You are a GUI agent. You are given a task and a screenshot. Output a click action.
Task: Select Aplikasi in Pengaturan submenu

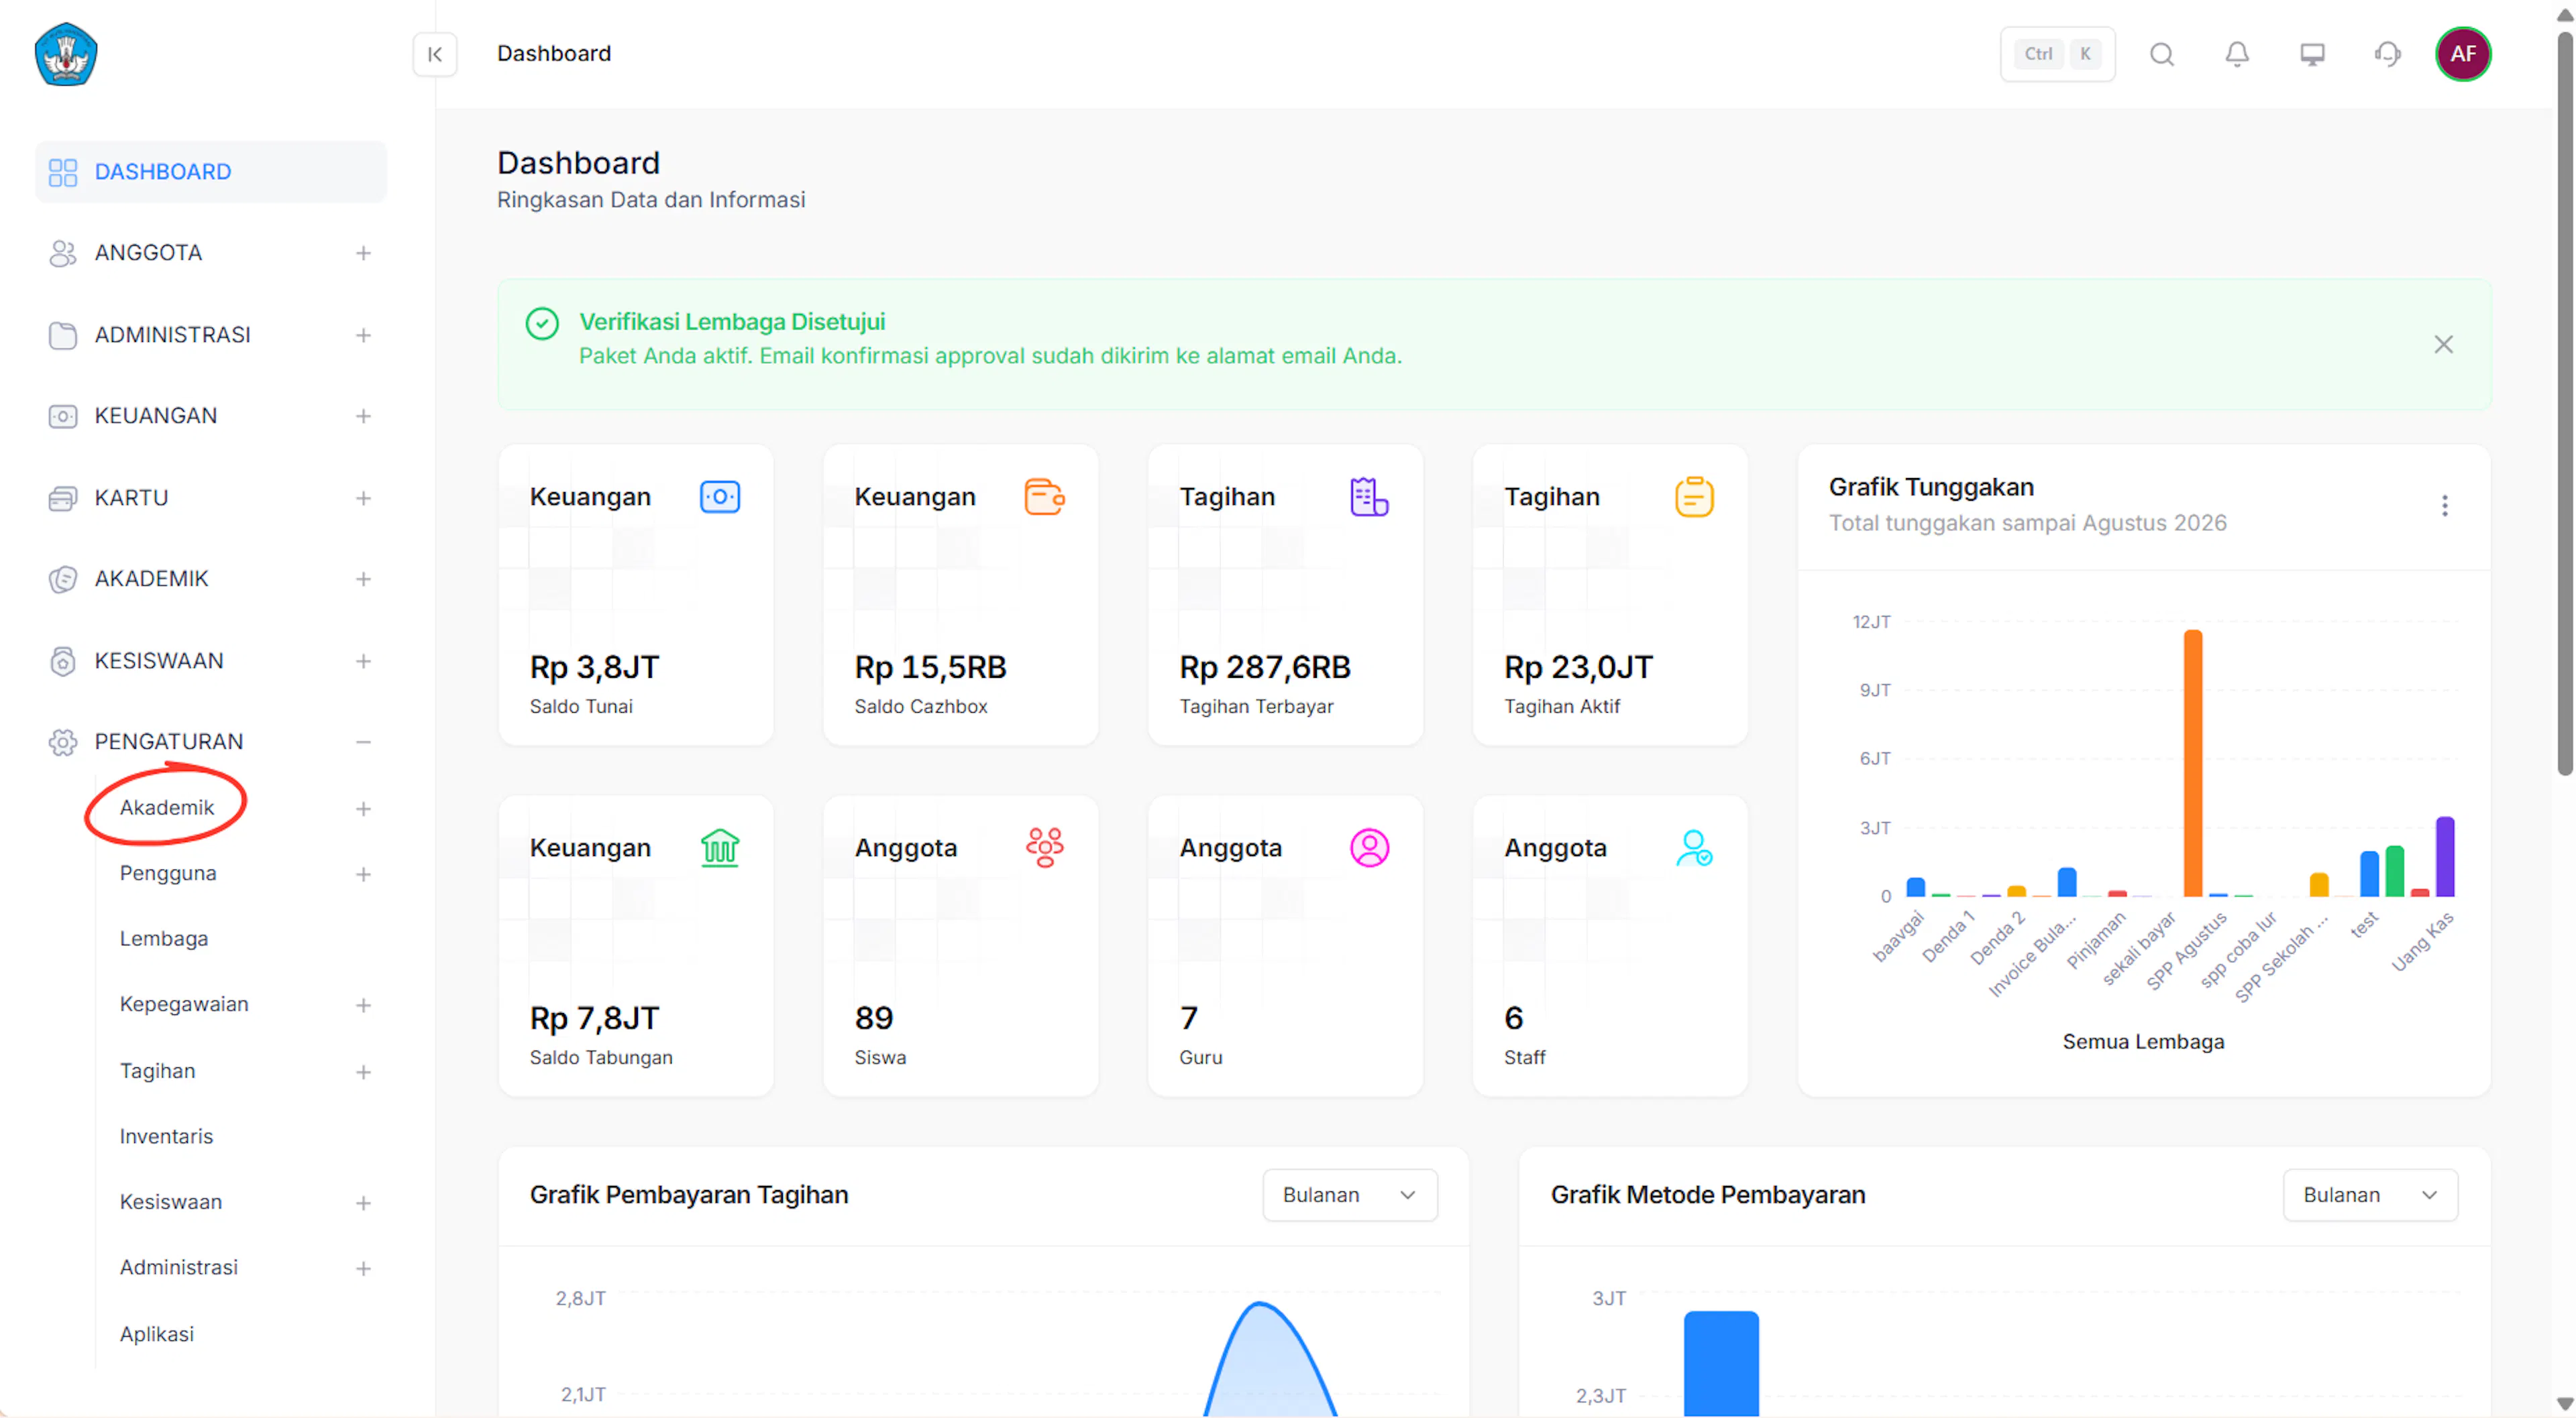coord(157,1334)
